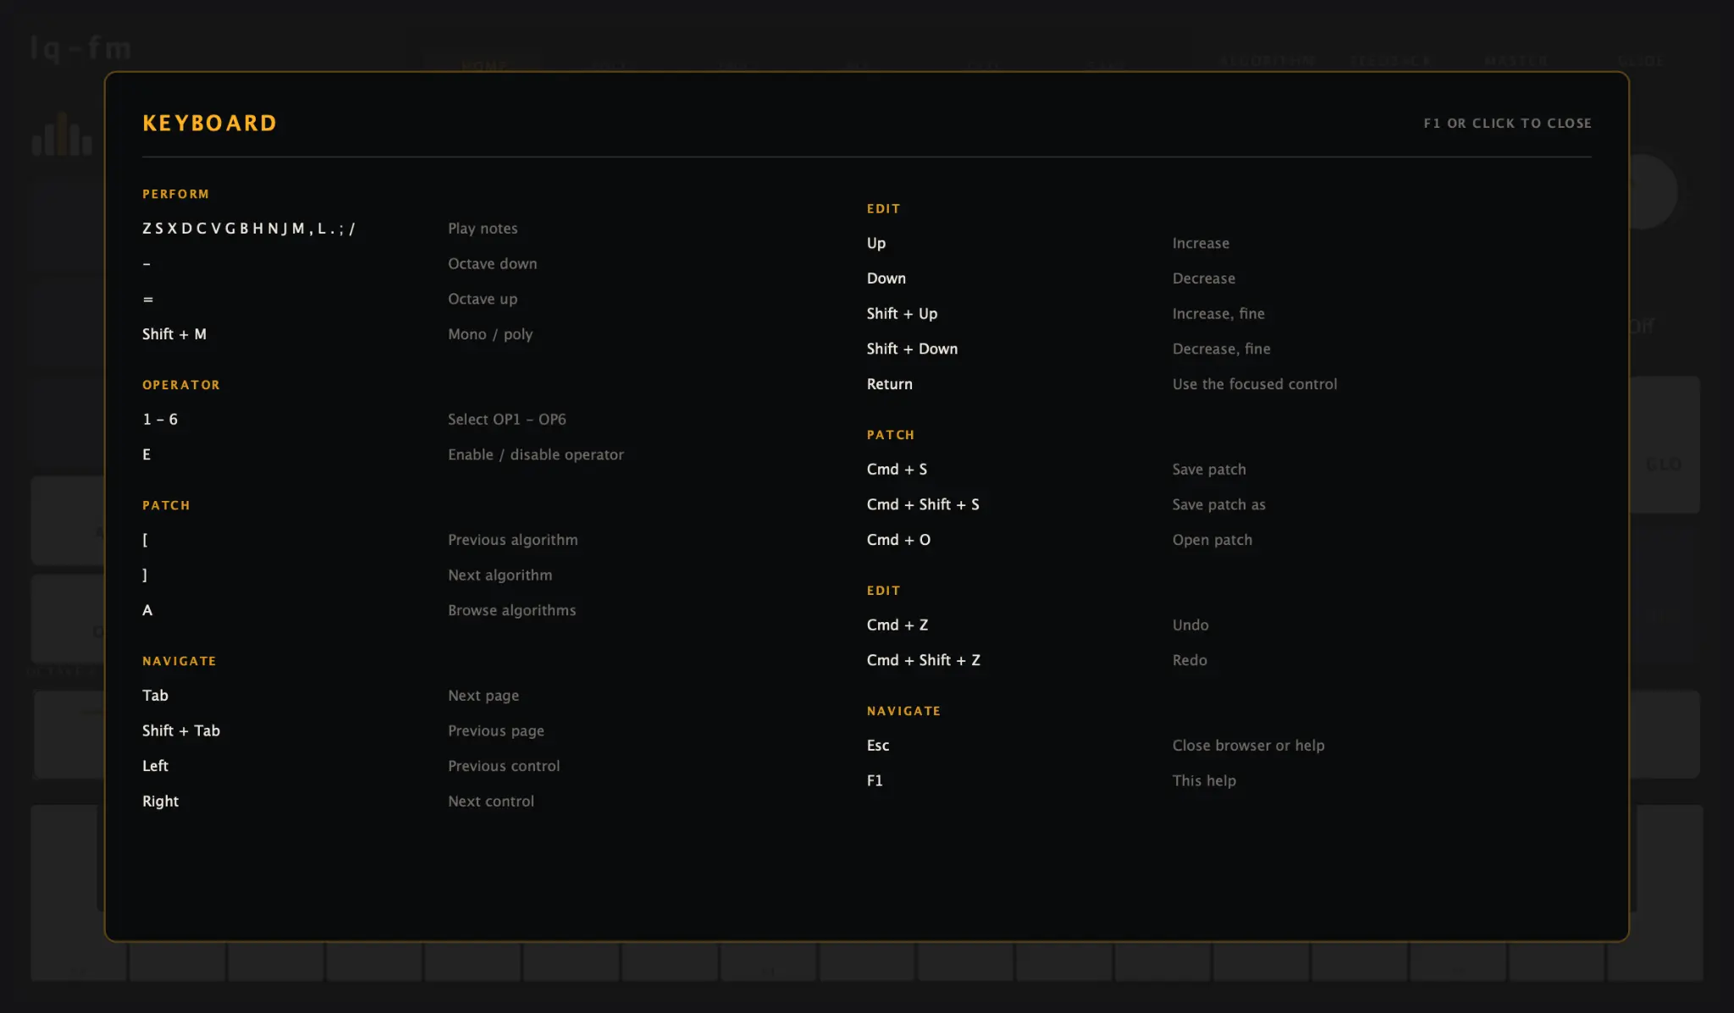Click the 'Use the focused control' description

click(x=1255, y=384)
